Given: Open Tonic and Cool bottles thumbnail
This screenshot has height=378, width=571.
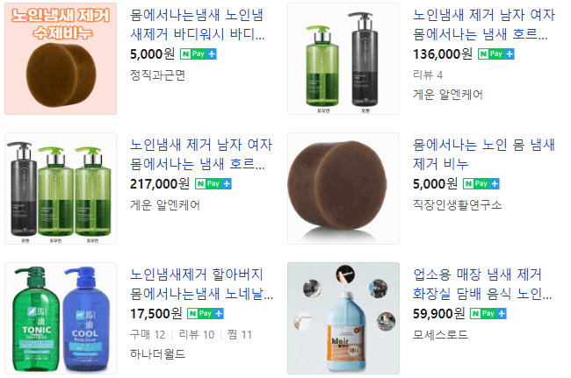Looking at the screenshot, I should tap(61, 318).
